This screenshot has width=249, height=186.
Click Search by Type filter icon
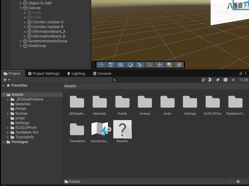210,80
